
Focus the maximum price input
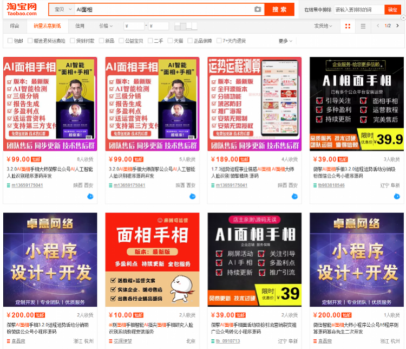(x=158, y=26)
